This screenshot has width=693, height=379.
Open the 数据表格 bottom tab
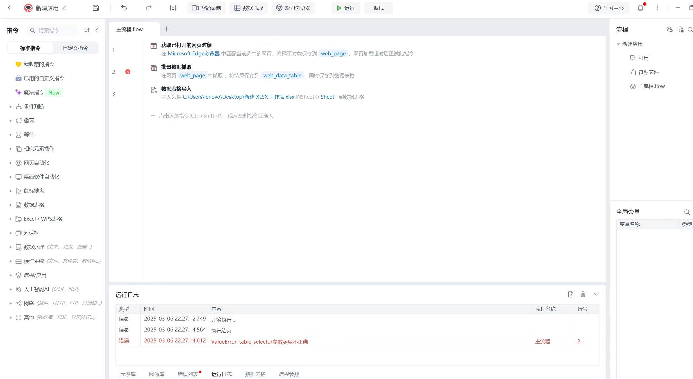tap(255, 374)
